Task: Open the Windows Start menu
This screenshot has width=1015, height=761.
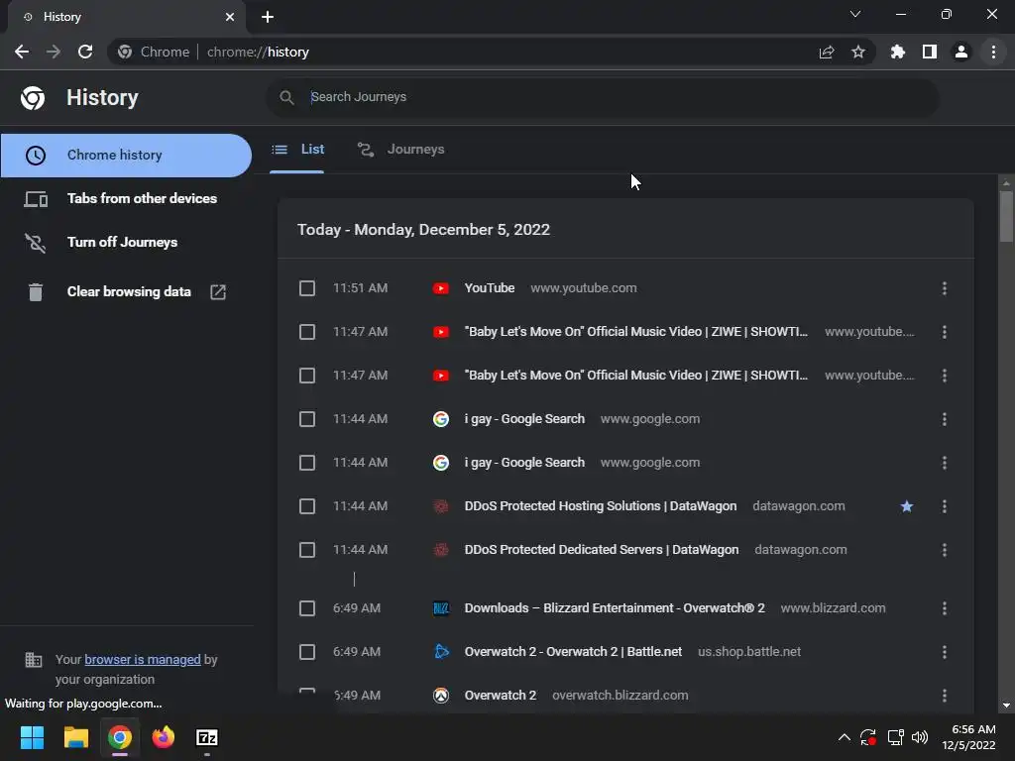Action: coord(32,737)
